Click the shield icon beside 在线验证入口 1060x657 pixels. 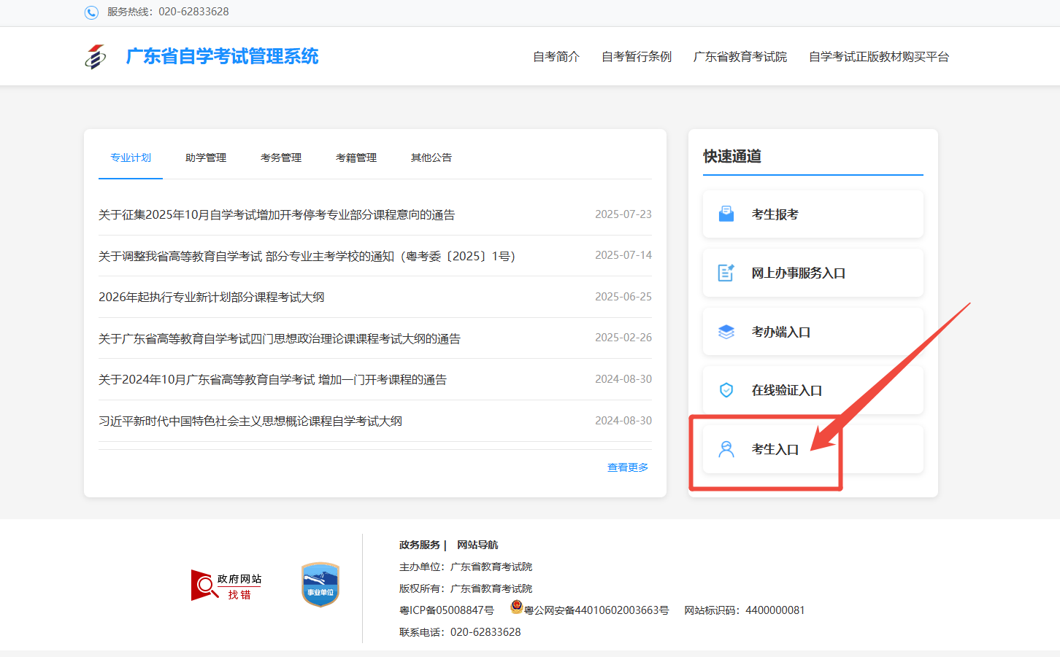726,389
